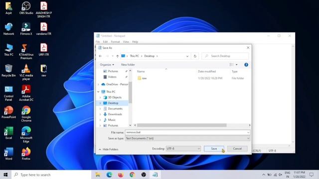Screen dimensions: 319x179
Task: Open recent locations dropdown near nav arrows
Action: pos(113,56)
